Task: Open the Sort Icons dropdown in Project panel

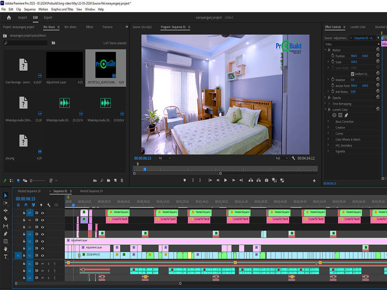Action: click(x=53, y=181)
